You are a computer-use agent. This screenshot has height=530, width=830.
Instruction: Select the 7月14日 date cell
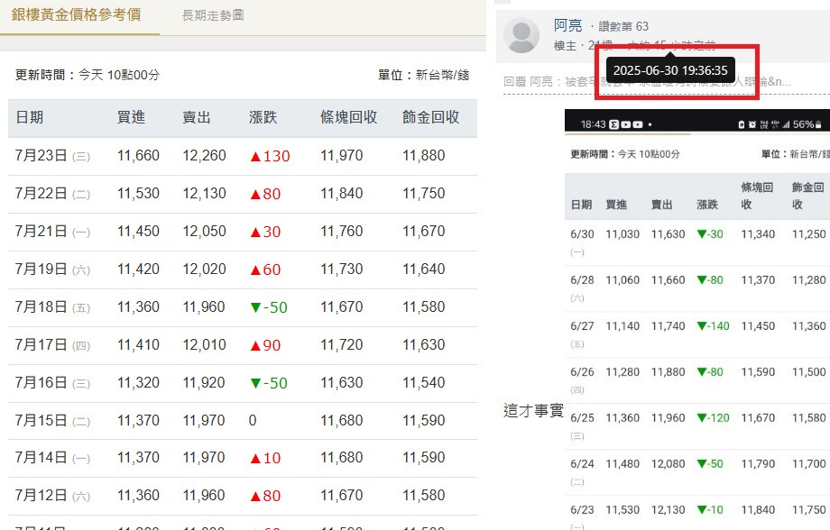52,458
